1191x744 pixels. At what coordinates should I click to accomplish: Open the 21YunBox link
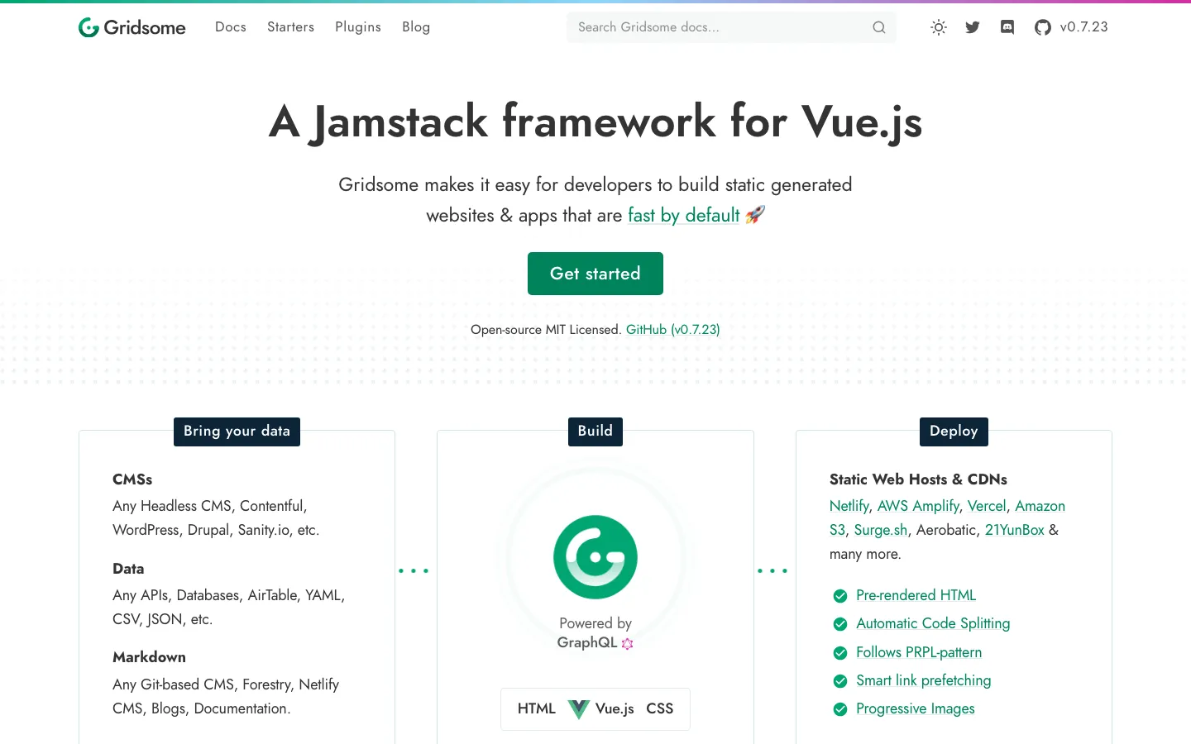[1015, 530]
